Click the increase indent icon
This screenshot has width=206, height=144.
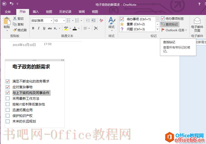pos(93,20)
